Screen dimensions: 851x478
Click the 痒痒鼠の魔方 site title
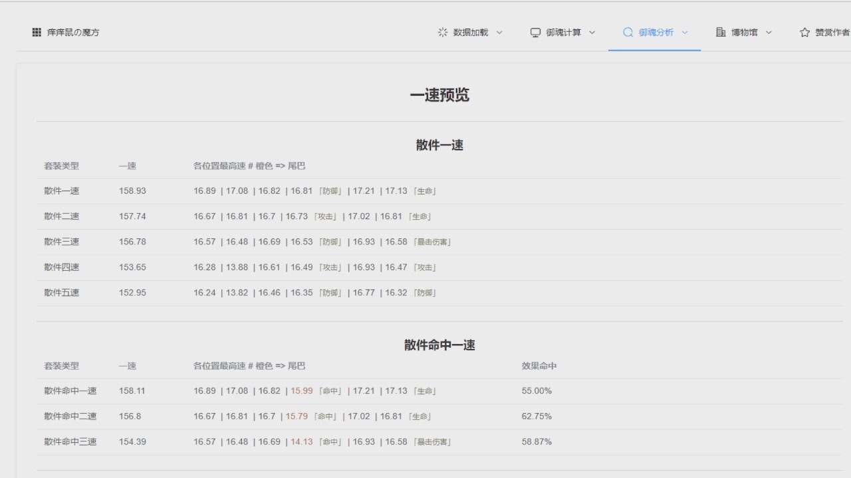(x=73, y=33)
